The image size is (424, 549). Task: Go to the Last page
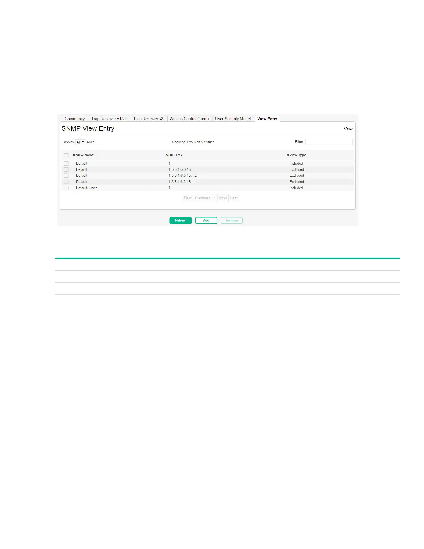click(x=234, y=198)
